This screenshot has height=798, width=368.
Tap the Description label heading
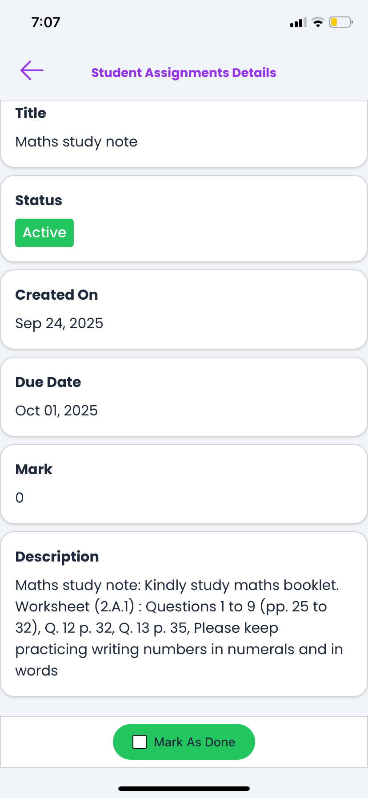pyautogui.click(x=57, y=557)
